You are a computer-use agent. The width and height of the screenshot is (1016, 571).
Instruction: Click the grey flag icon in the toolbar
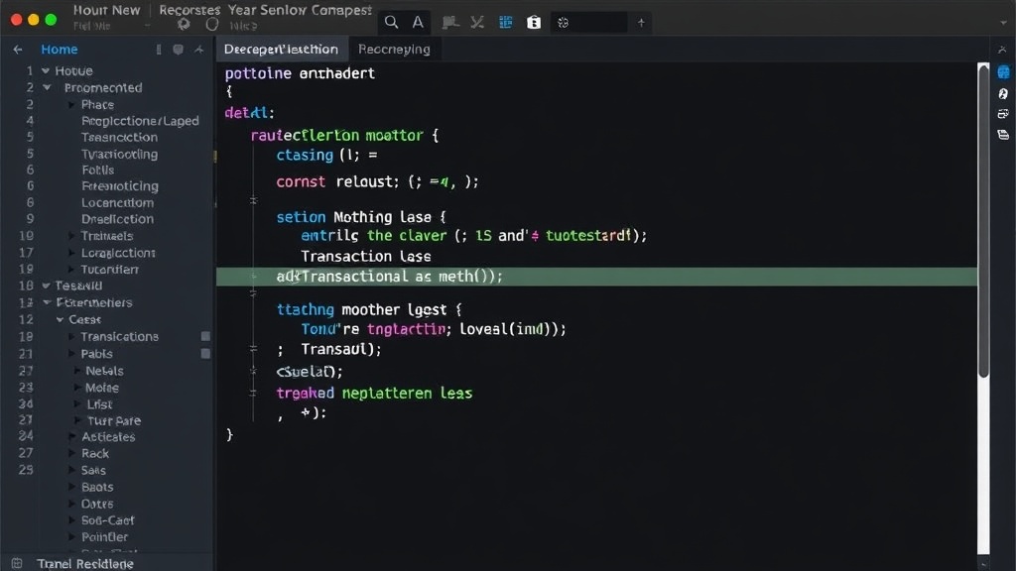[449, 23]
